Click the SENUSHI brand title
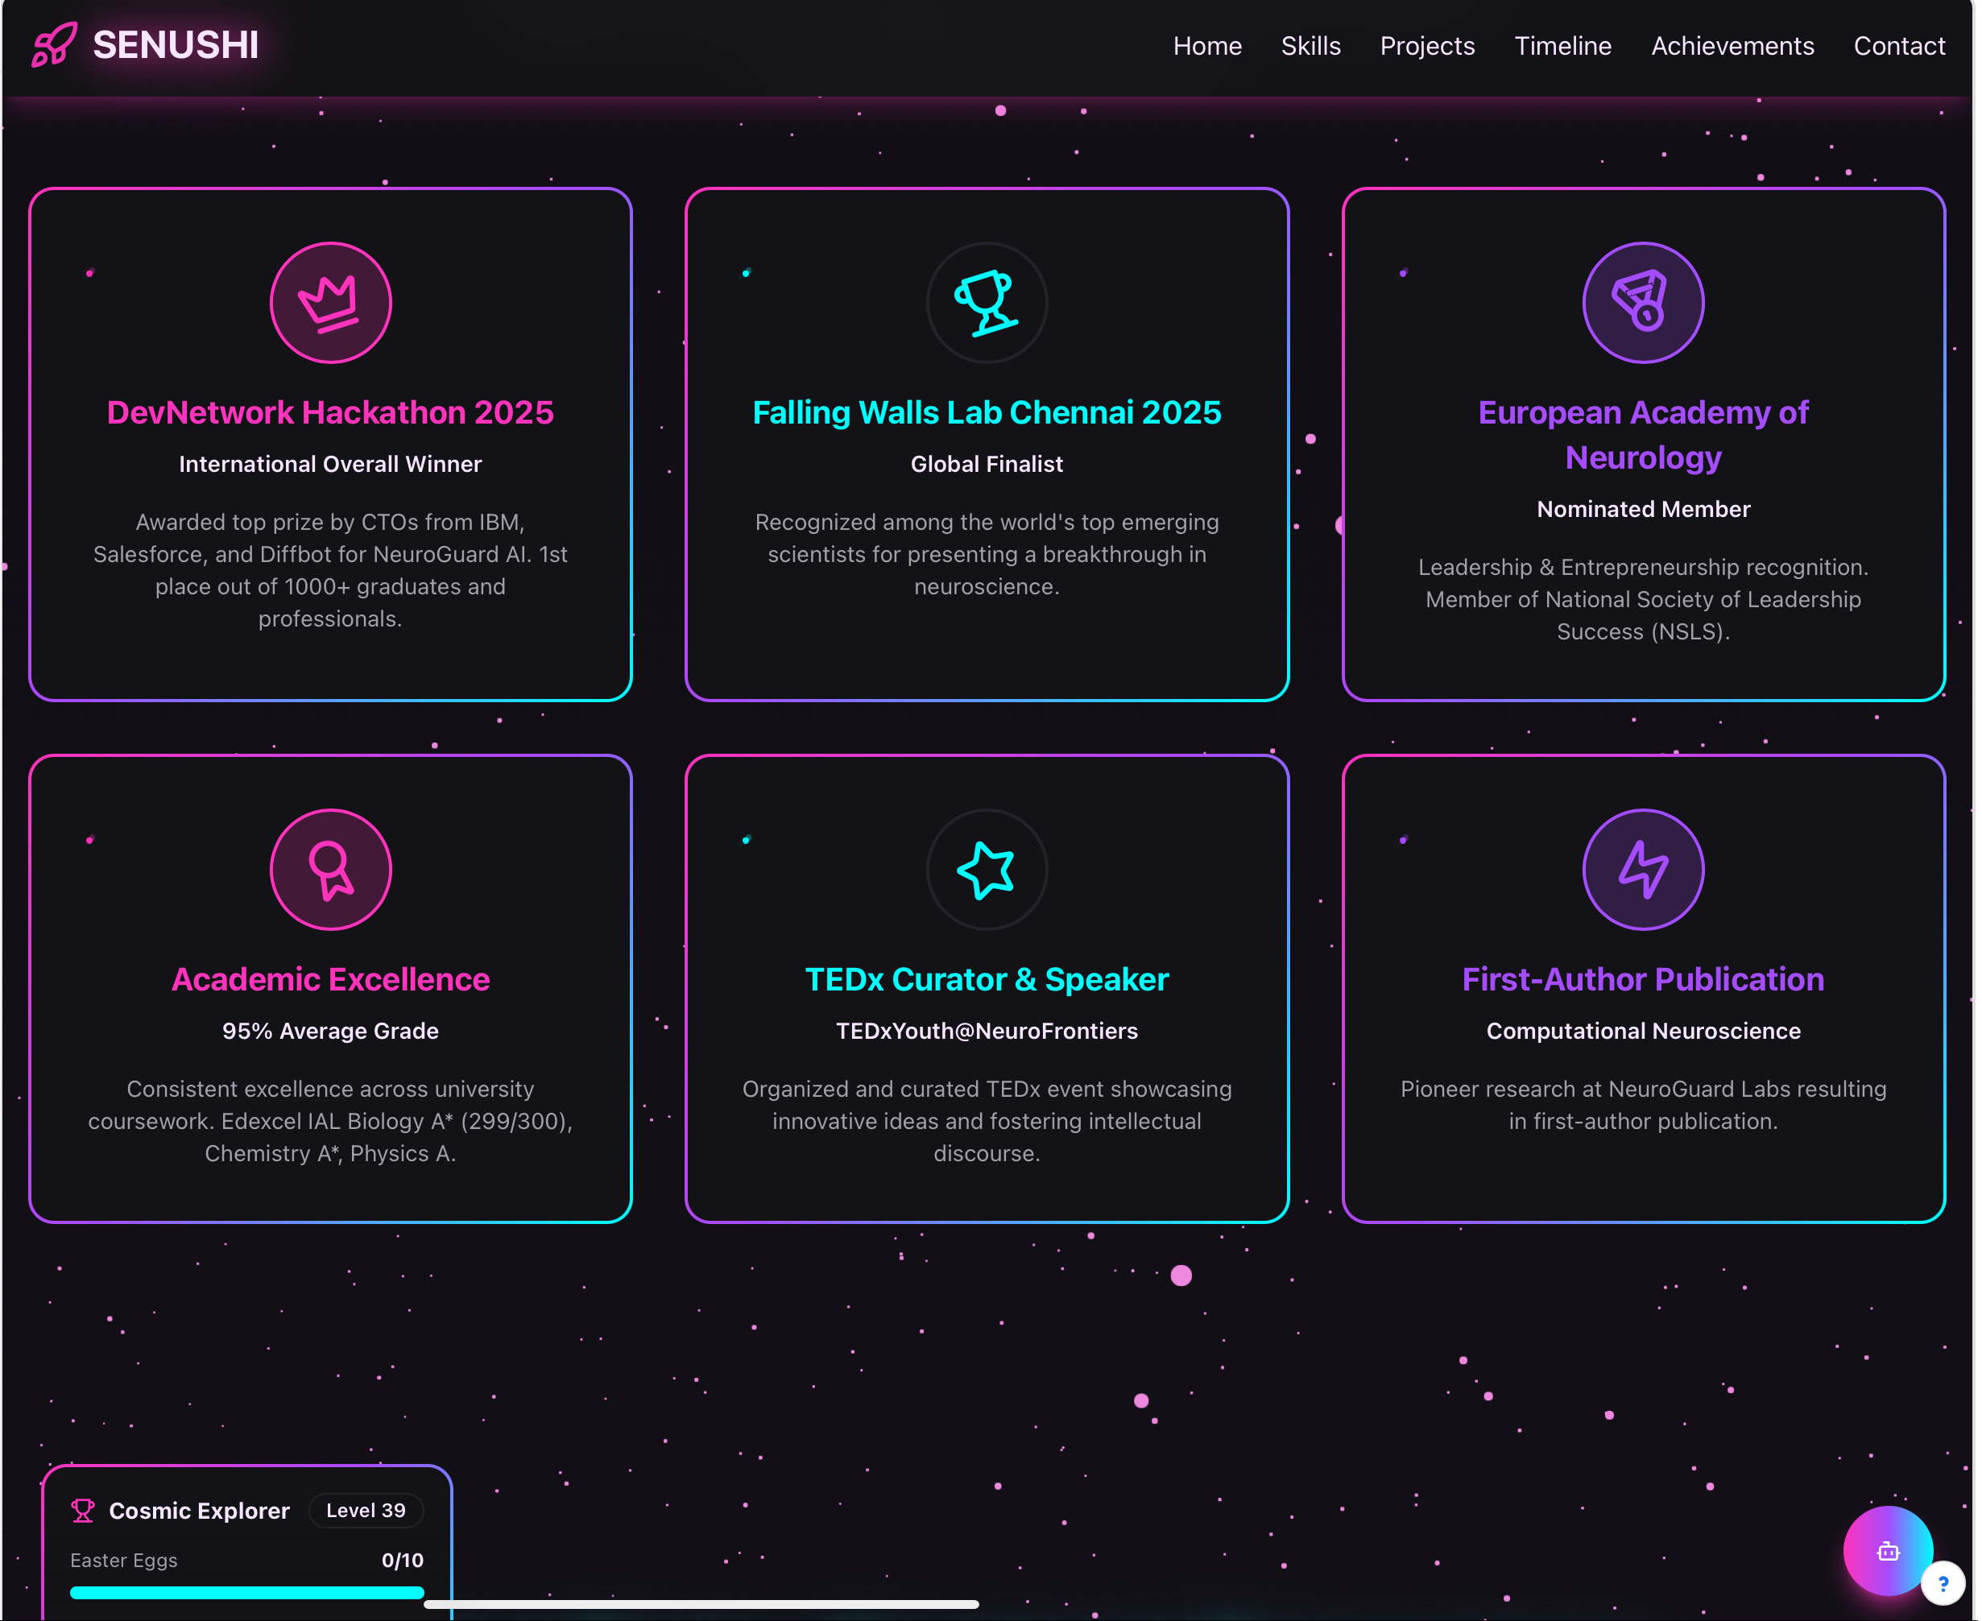This screenshot has width=1982, height=1621. (x=176, y=45)
